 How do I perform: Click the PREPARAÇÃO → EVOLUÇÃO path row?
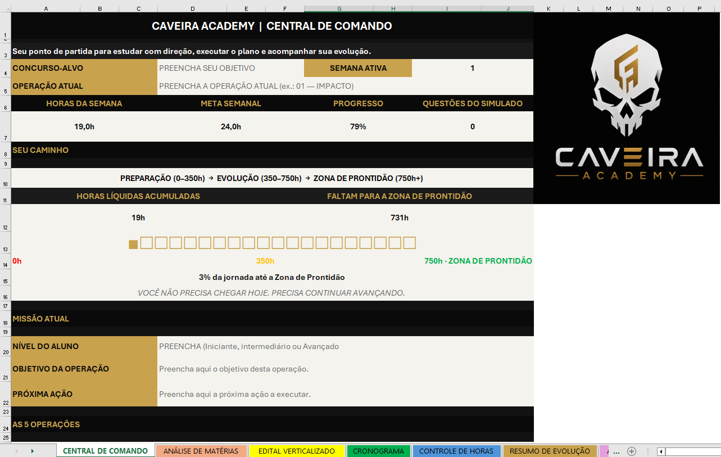pos(272,178)
